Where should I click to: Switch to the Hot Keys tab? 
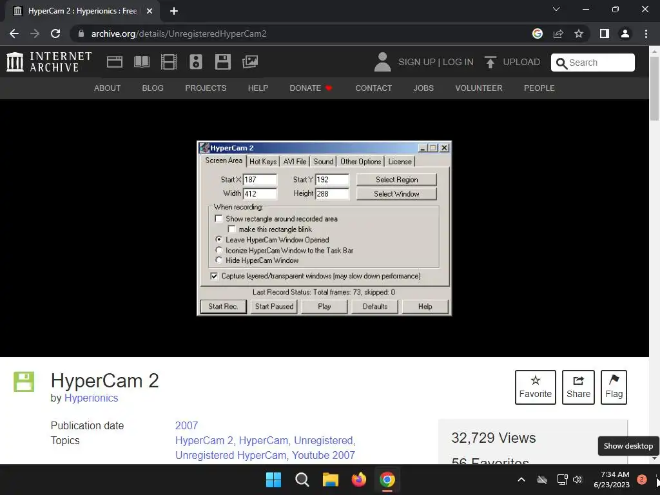[263, 162]
